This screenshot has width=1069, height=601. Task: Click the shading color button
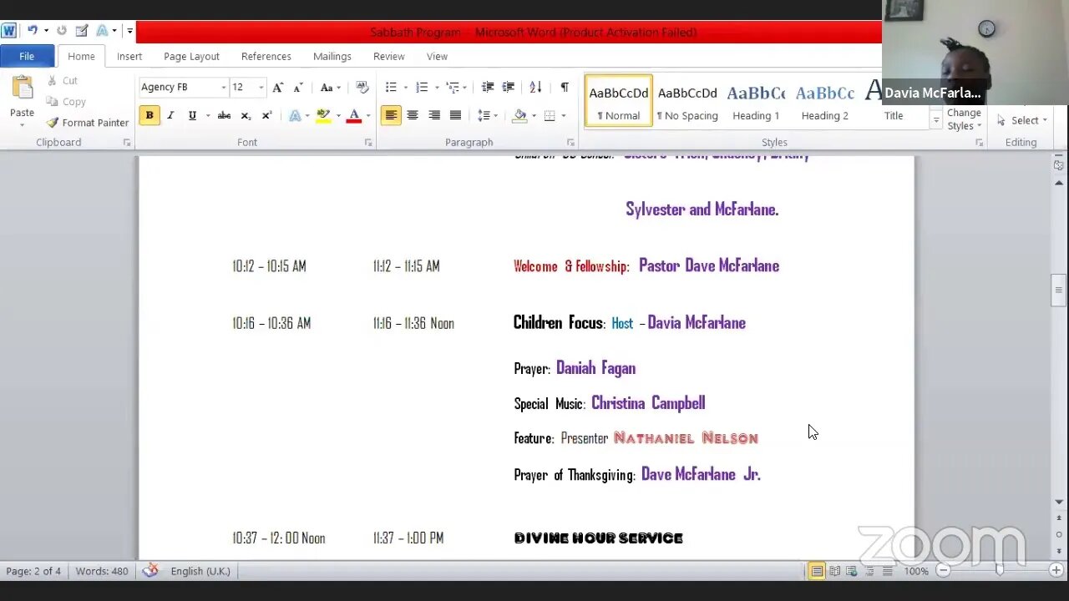(519, 115)
